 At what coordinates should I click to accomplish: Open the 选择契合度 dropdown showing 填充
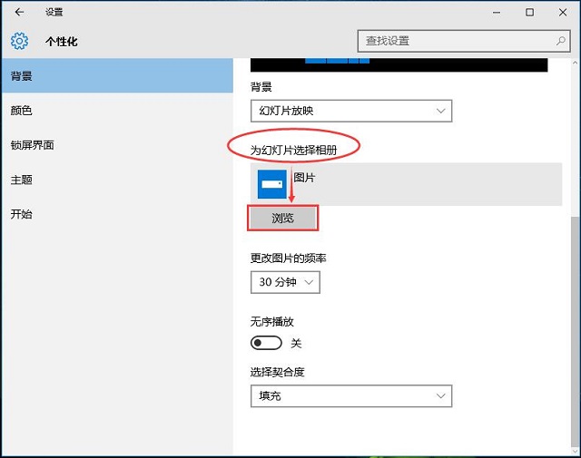click(x=350, y=396)
